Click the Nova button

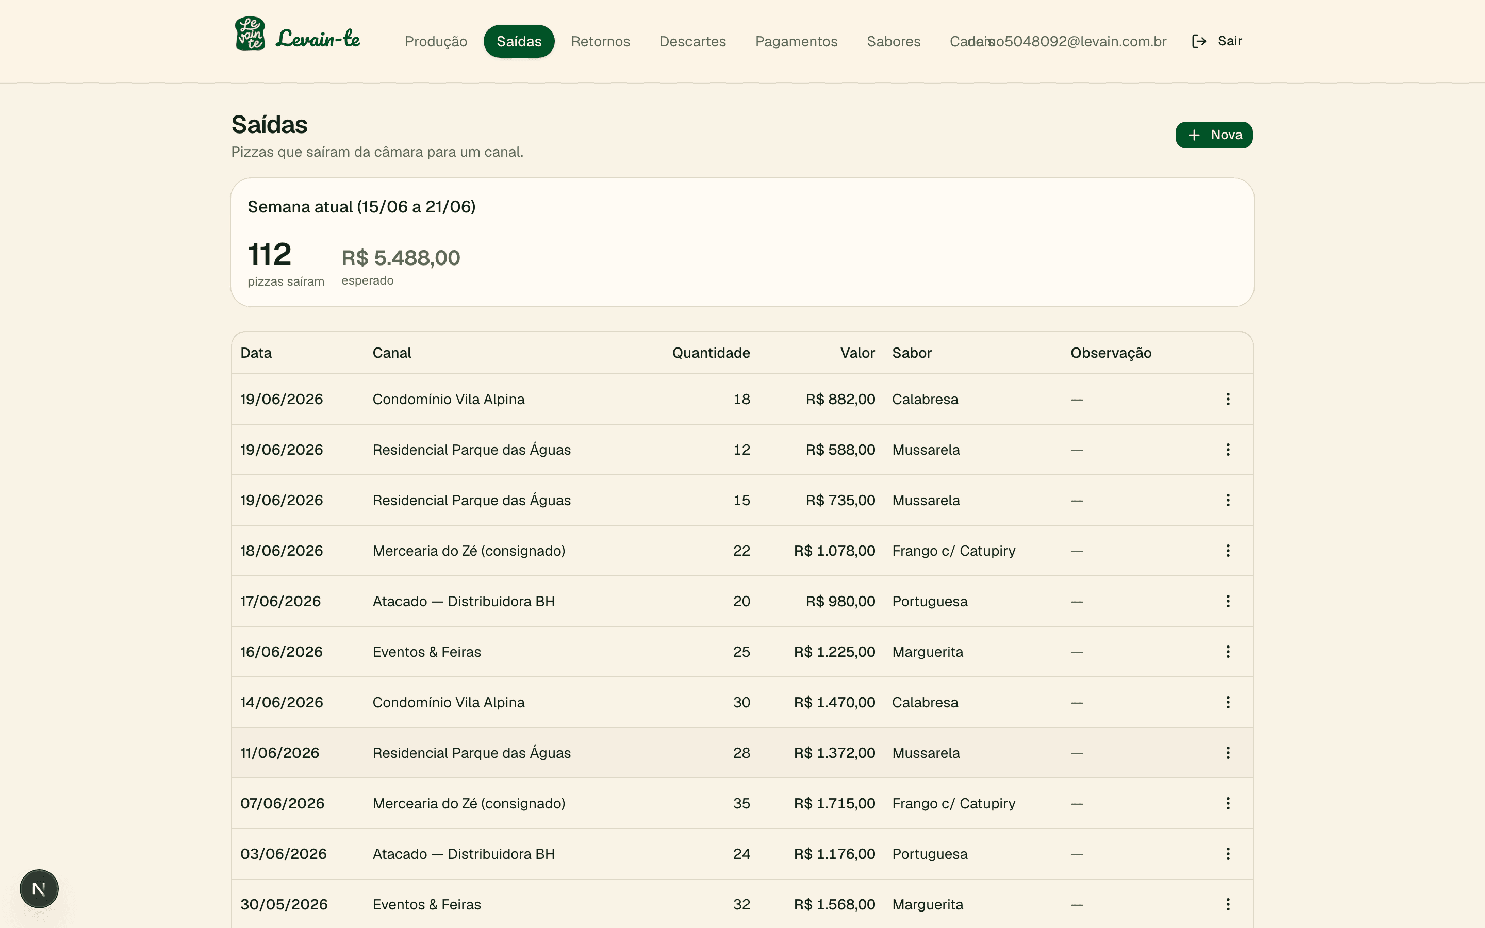pos(1214,135)
